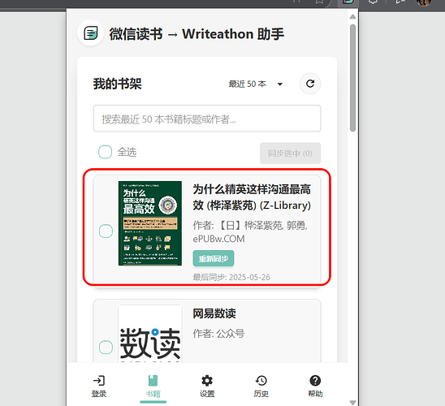Click the book search input field
The width and height of the screenshot is (445, 406).
pyautogui.click(x=207, y=119)
